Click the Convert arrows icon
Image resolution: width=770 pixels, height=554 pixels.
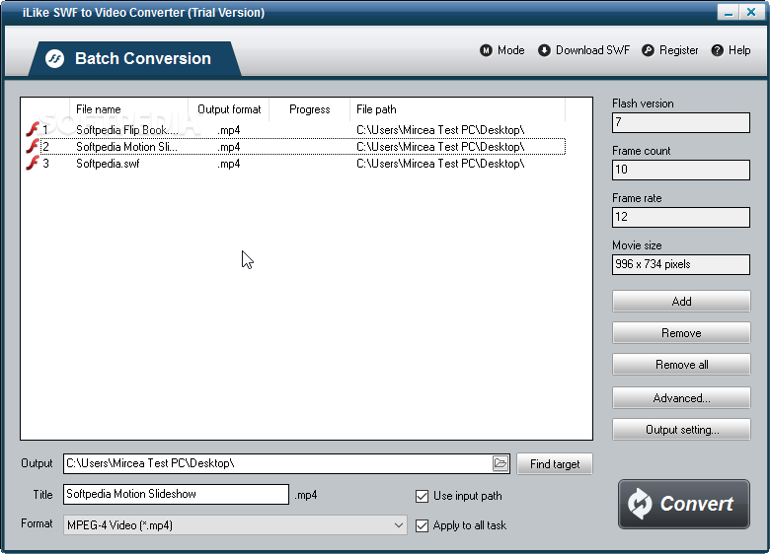640,504
